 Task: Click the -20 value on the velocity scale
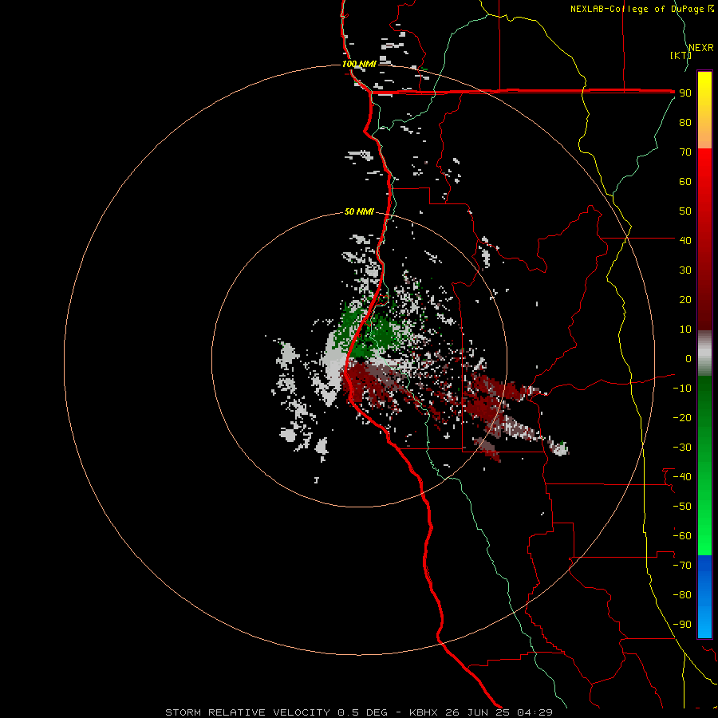[682, 417]
